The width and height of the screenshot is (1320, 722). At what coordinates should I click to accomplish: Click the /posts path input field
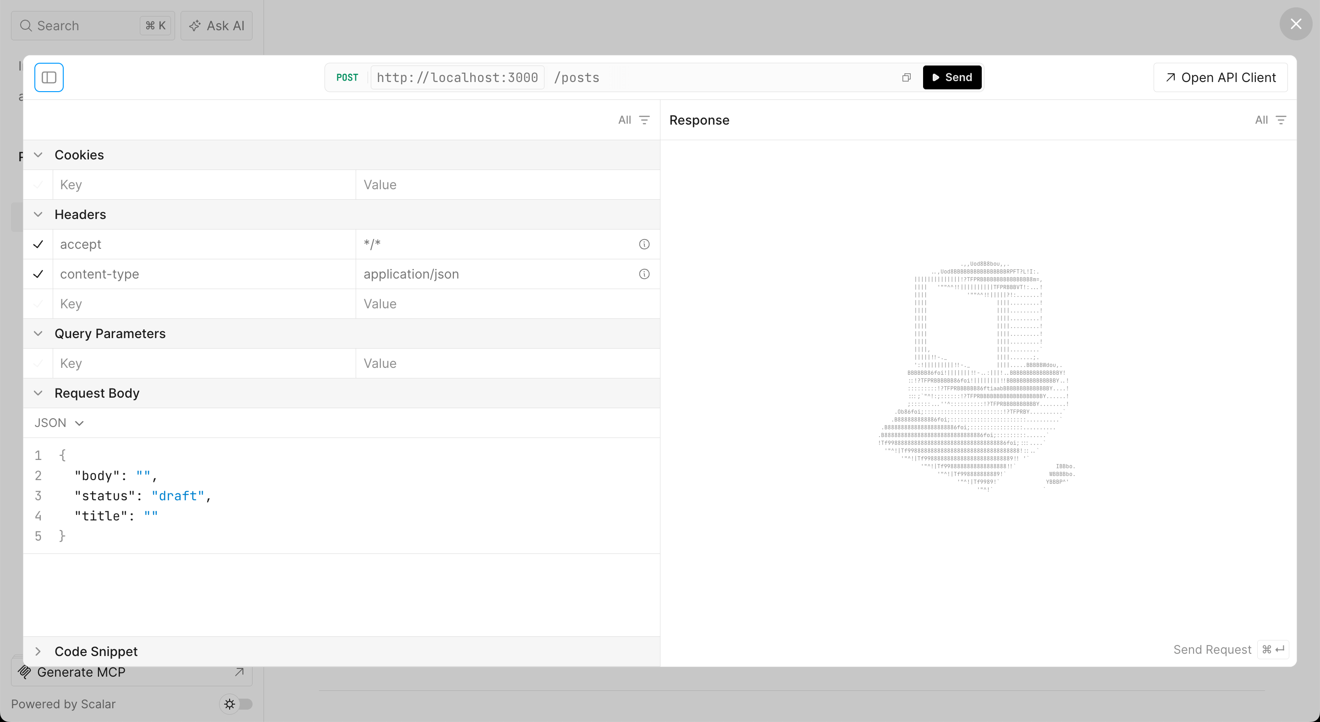coord(577,77)
